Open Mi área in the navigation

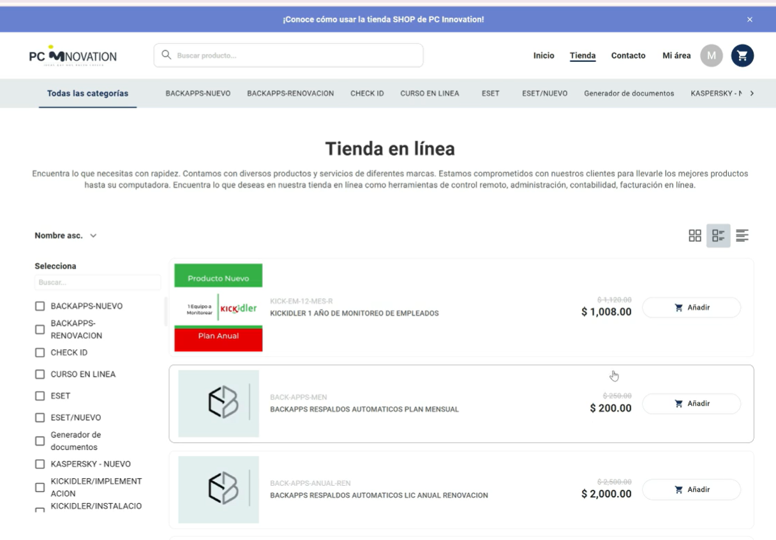(676, 56)
